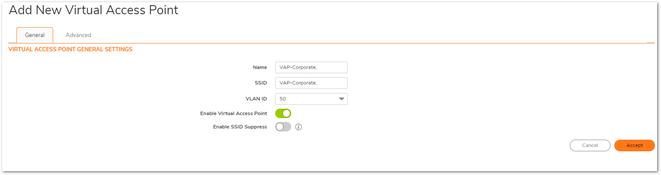This screenshot has width=661, height=175.
Task: Select the General tab
Action: tap(35, 35)
